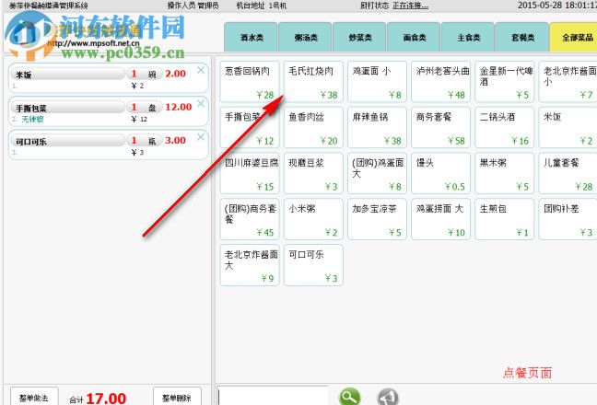Add 鱼香肉丝 ¥20 dish tile
Viewport: 597px width, 405px height.
point(313,128)
